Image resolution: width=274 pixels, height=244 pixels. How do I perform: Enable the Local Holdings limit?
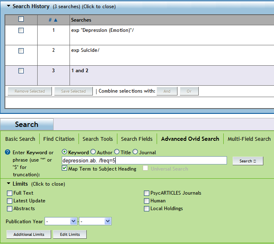click(146, 209)
